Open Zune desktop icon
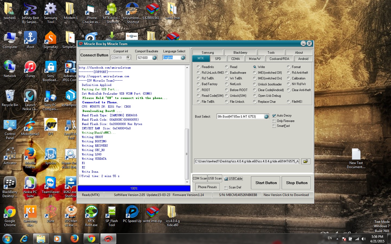 point(51,214)
